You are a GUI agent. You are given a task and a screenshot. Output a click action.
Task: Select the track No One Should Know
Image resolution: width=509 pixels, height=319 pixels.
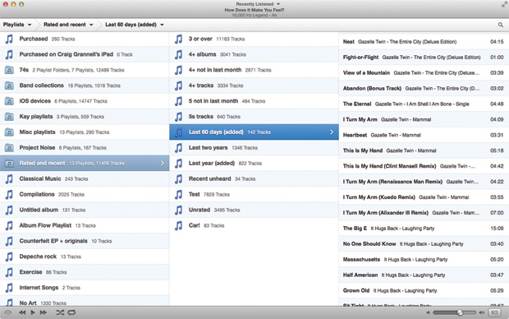click(424, 244)
